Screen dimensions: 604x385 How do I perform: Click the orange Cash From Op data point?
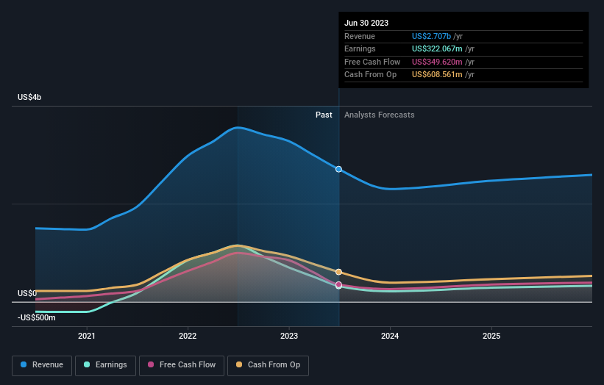coord(338,272)
